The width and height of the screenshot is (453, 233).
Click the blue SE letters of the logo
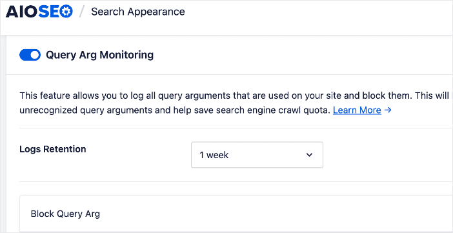pyautogui.click(x=49, y=12)
